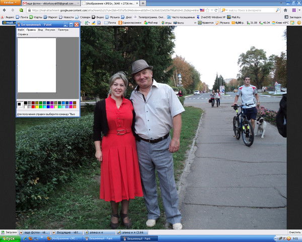
Task: Open the Справка menu in Paint
Action: pyautogui.click(x=23, y=34)
